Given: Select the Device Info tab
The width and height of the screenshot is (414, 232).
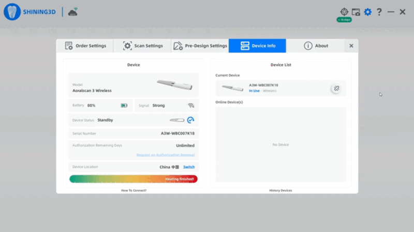Looking at the screenshot, I should tap(257, 46).
